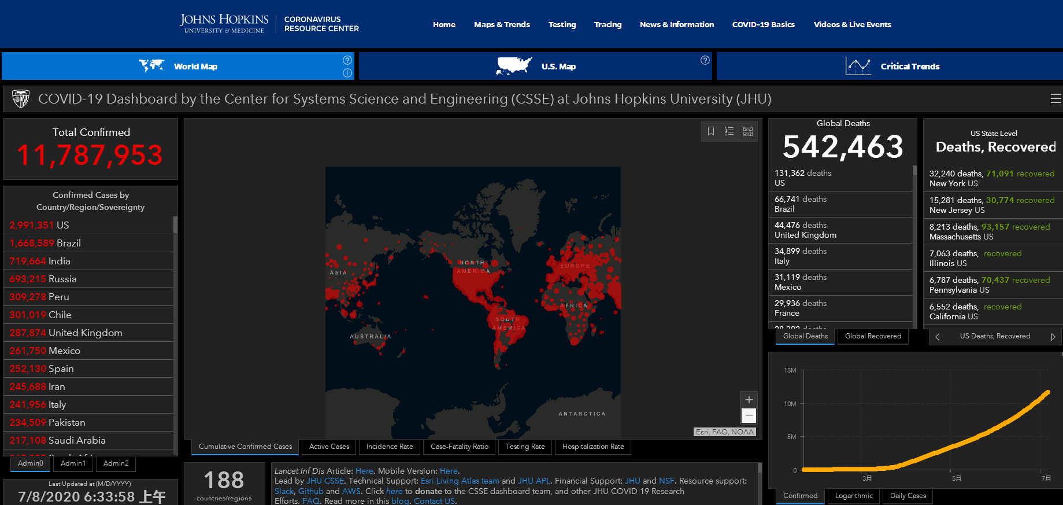Zoom out on the map with minus
This screenshot has height=505, width=1063.
coord(749,415)
